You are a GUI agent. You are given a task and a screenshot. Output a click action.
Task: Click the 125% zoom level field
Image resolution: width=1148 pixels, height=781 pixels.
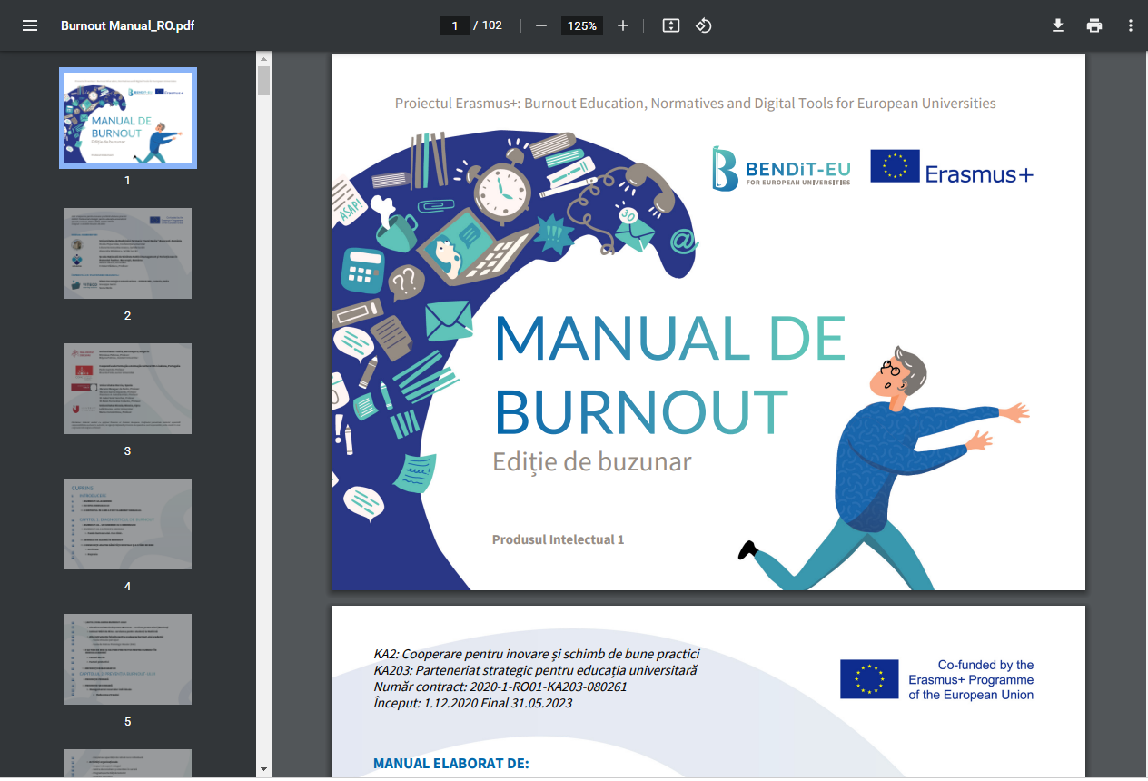tap(582, 25)
